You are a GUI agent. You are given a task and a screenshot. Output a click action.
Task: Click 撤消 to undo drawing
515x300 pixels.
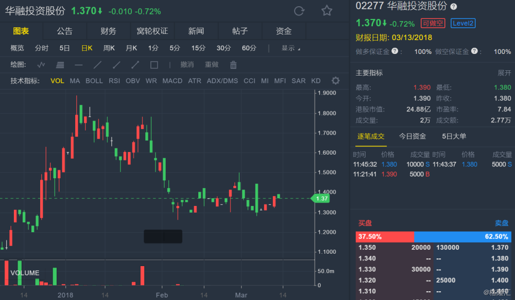tap(187, 65)
